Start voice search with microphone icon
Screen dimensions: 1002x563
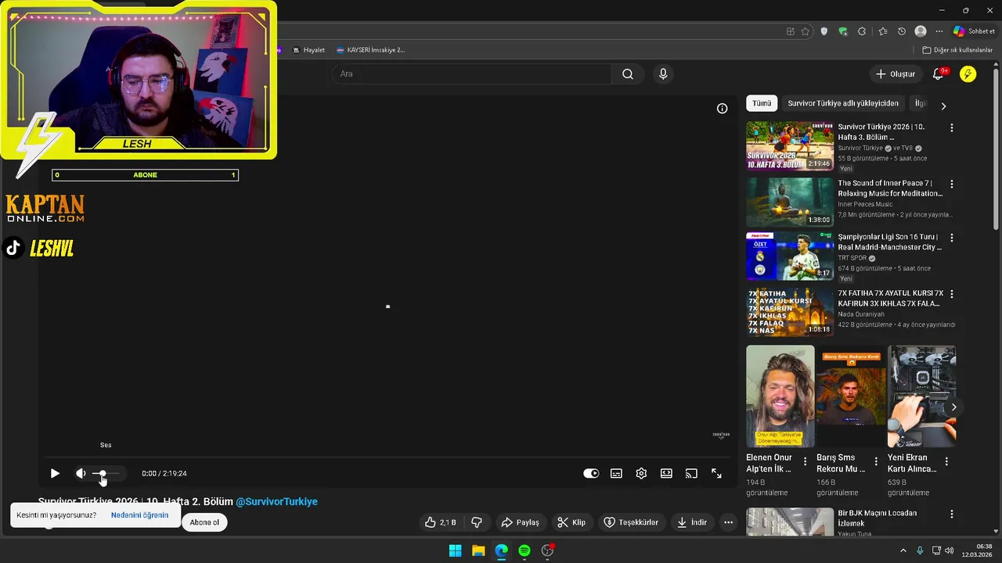click(663, 74)
